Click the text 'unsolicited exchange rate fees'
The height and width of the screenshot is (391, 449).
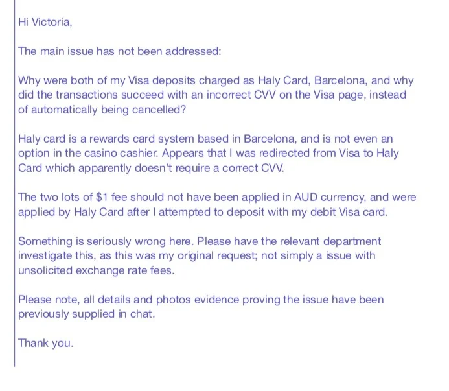96,270
